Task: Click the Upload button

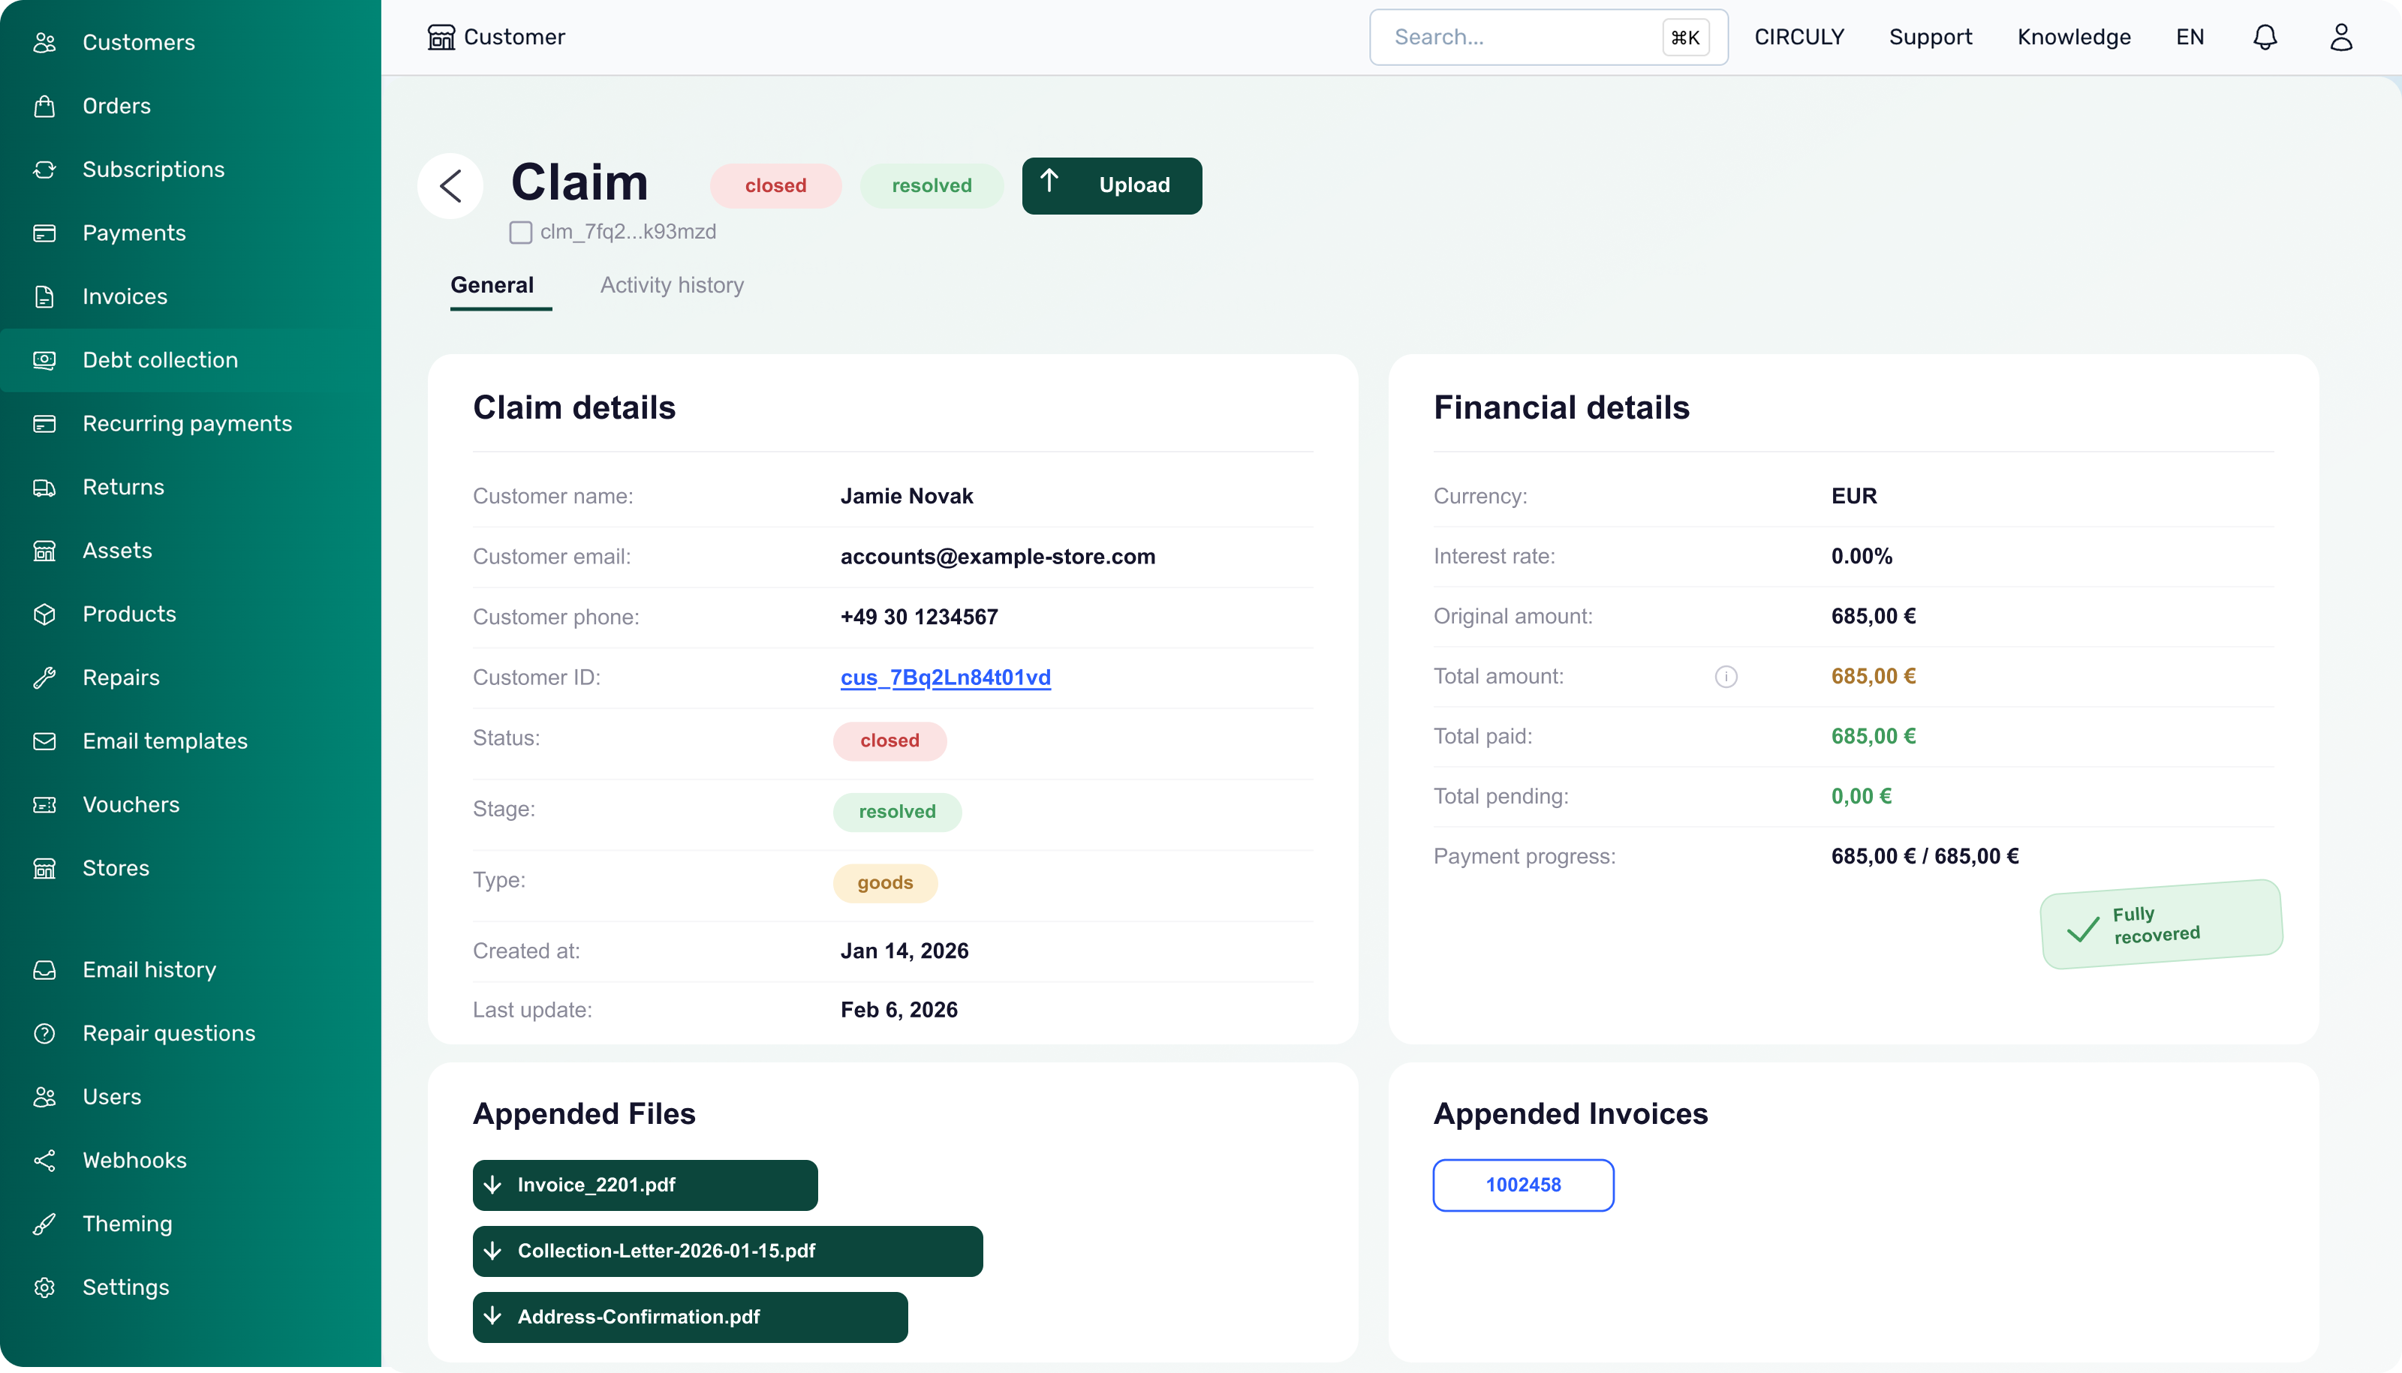Action: (x=1112, y=186)
